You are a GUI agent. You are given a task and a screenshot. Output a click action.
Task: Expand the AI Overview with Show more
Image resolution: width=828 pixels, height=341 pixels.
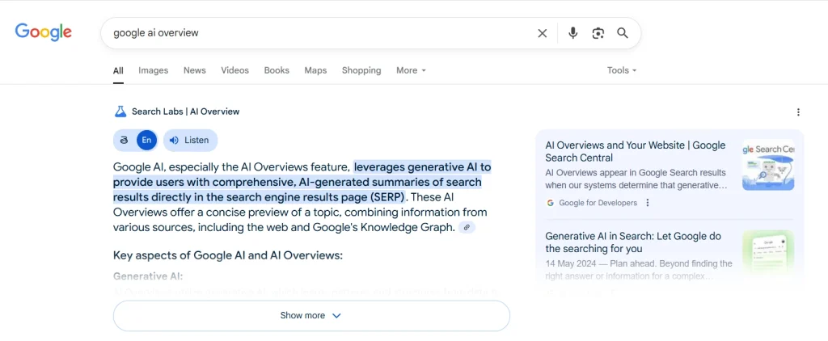pos(311,316)
